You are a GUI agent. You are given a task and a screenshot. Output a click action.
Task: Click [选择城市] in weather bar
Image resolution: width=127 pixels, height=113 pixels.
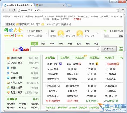point(66,24)
